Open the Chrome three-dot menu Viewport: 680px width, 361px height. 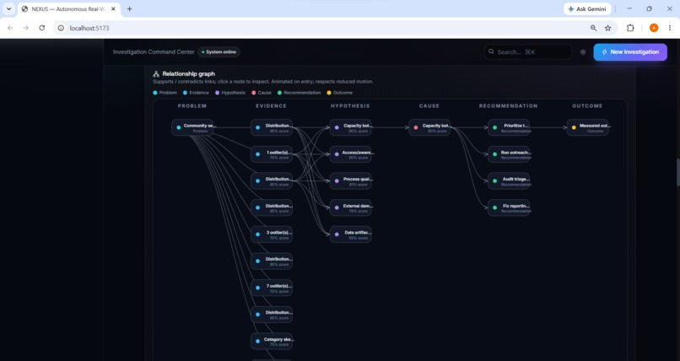point(670,28)
